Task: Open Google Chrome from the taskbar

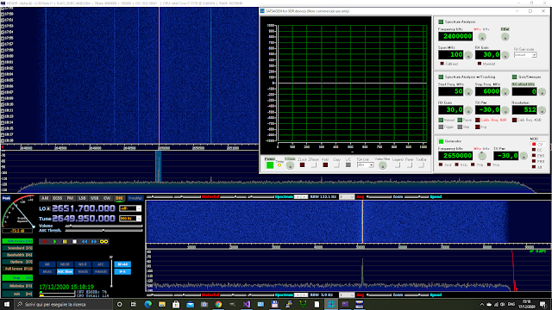Action: [218, 304]
